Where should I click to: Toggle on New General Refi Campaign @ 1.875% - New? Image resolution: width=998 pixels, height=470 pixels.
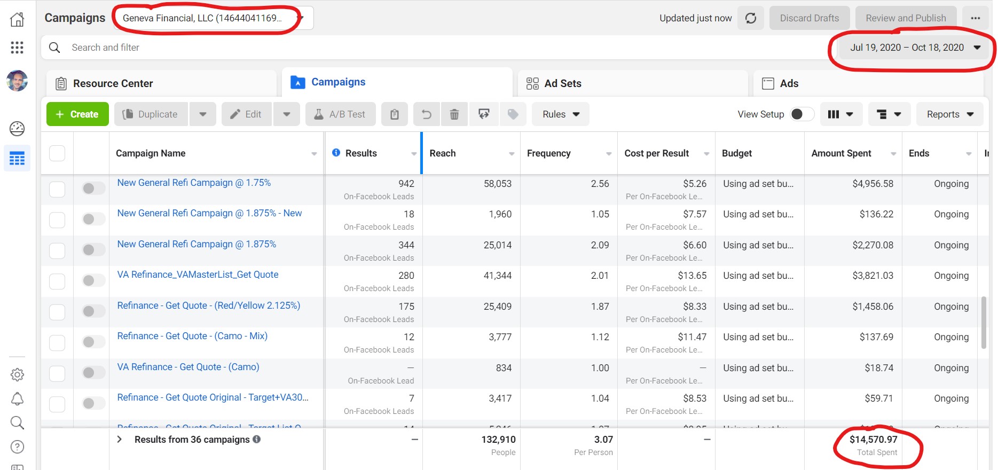(x=93, y=219)
